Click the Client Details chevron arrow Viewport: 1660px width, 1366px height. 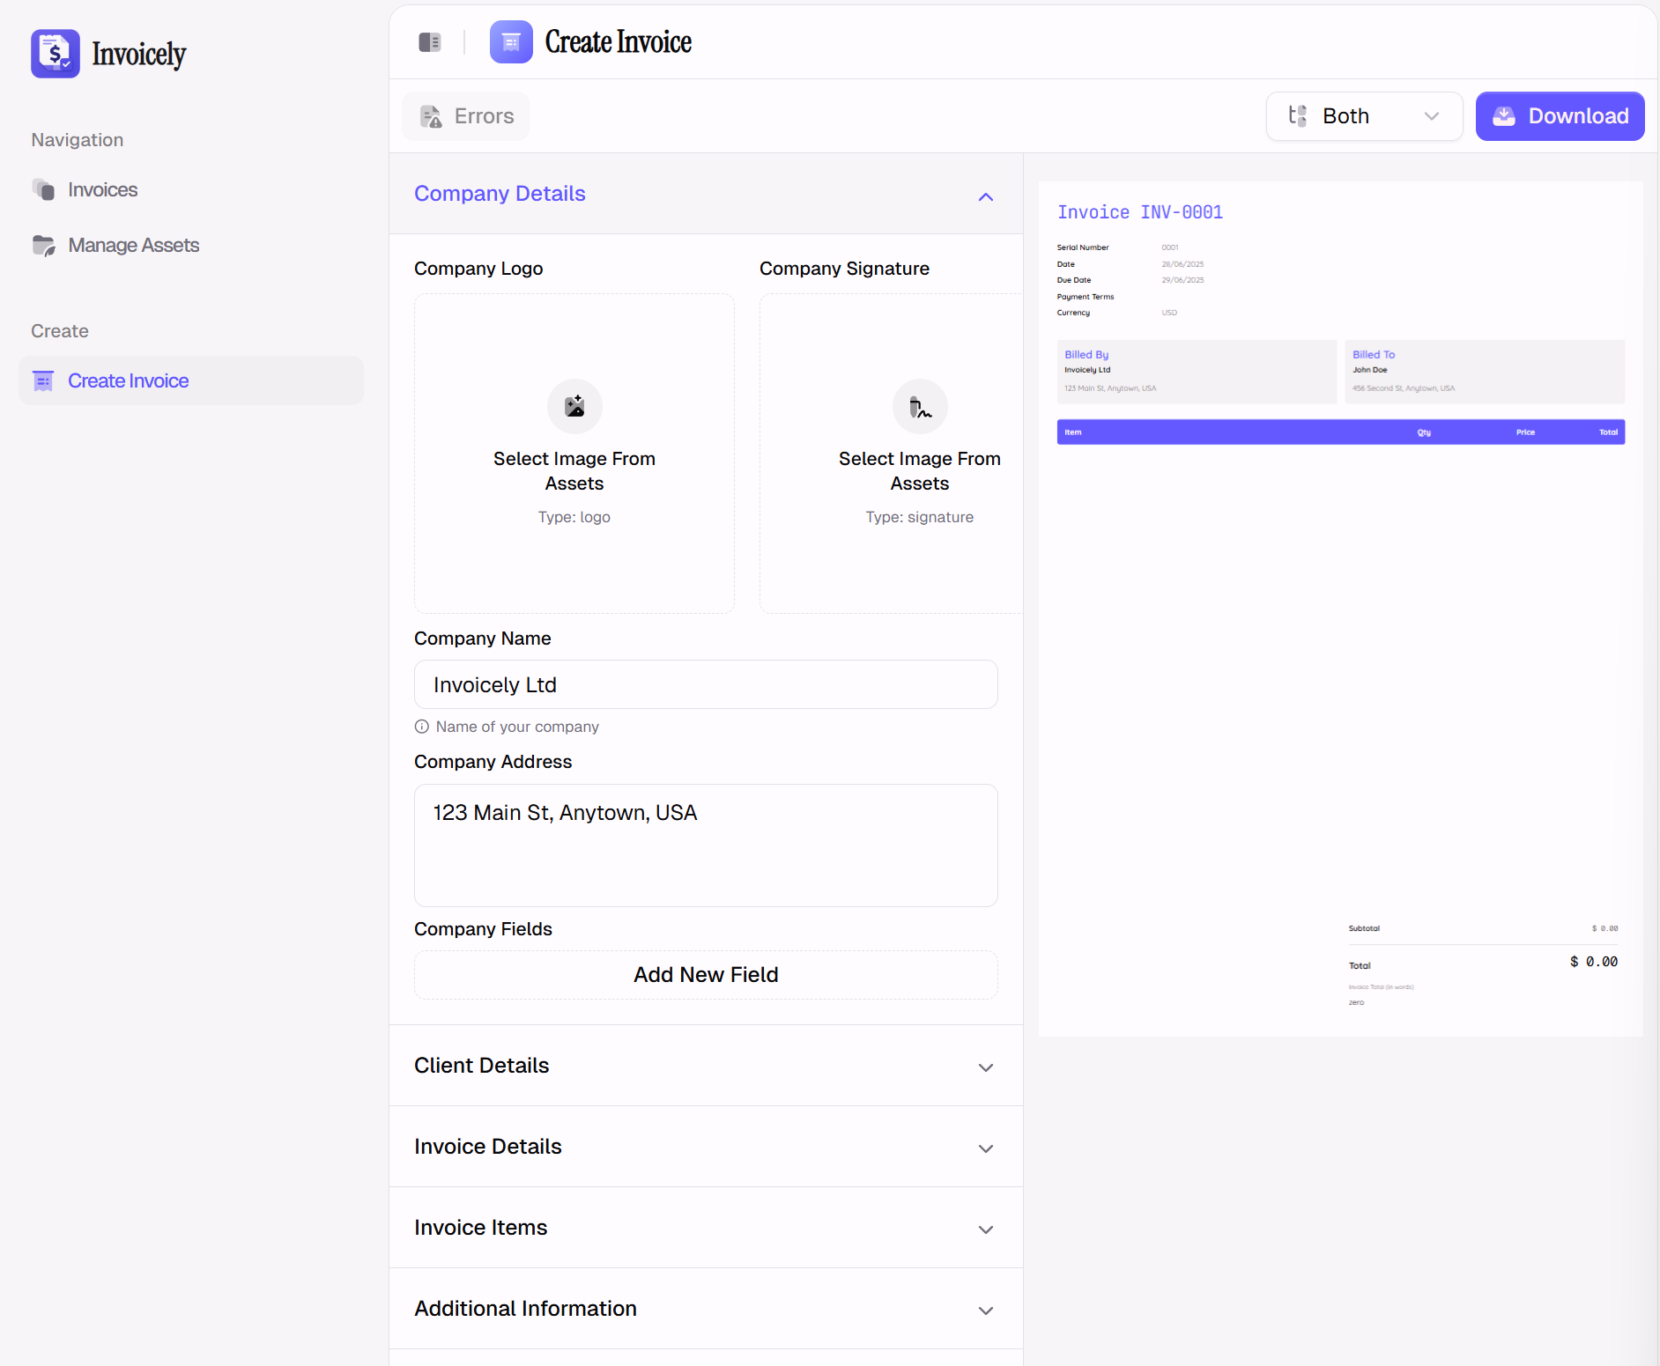986,1067
